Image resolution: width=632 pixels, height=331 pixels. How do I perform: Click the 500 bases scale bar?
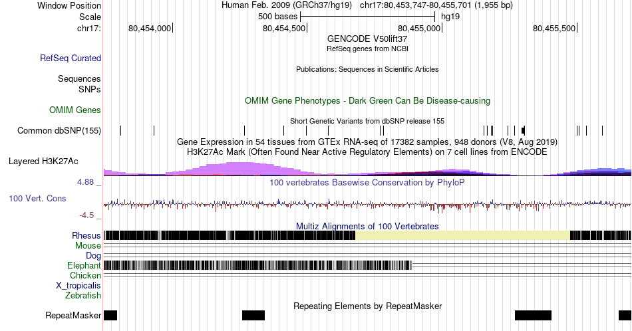368,17
